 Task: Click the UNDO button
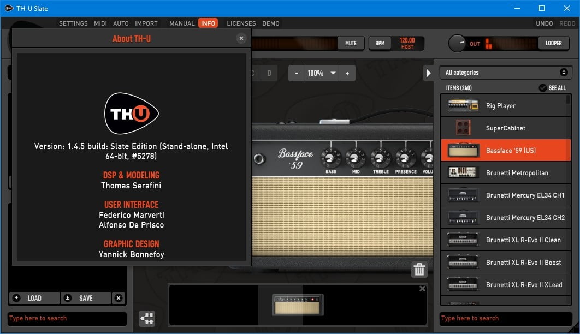pos(544,23)
